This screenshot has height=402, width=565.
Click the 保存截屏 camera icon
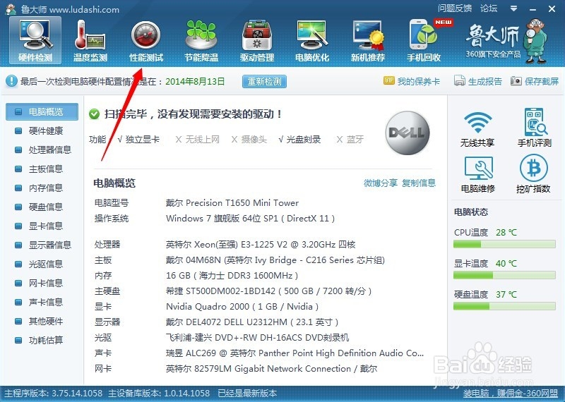(516, 81)
